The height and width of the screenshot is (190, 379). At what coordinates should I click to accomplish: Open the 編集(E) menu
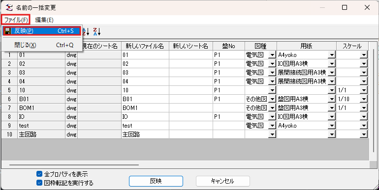44,20
